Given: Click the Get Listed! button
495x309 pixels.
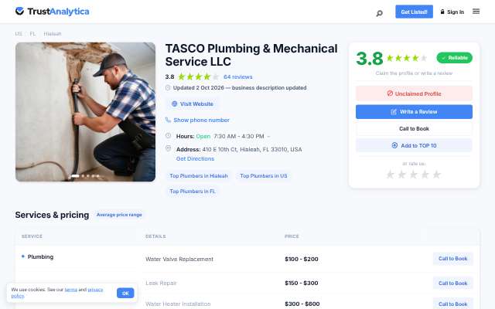Looking at the screenshot, I should [414, 12].
